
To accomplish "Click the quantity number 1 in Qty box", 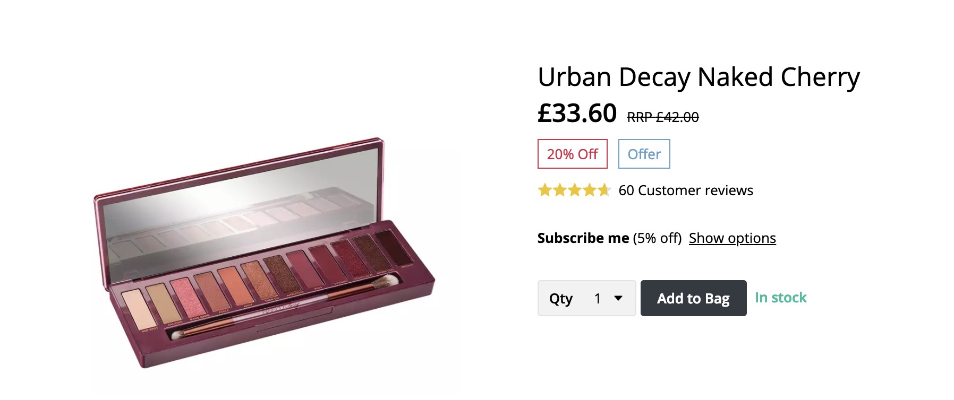I will [x=598, y=299].
